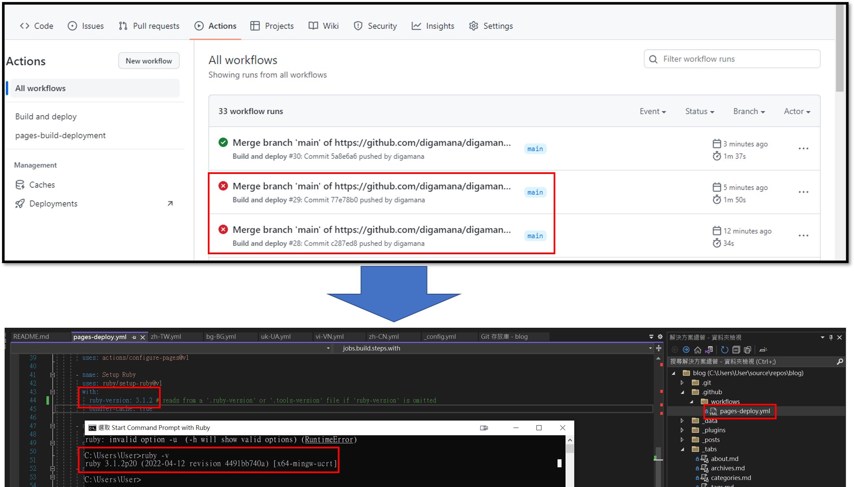Click the pin icon on Solution Explorer panel
The height and width of the screenshot is (487, 854).
[x=830, y=337]
